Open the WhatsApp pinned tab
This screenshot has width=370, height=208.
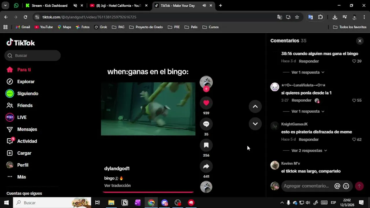click(x=16, y=5)
